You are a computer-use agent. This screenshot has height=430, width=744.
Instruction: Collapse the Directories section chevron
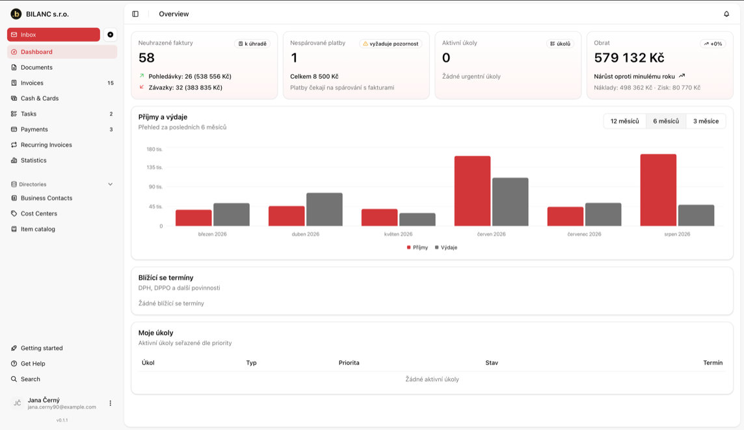(x=110, y=184)
